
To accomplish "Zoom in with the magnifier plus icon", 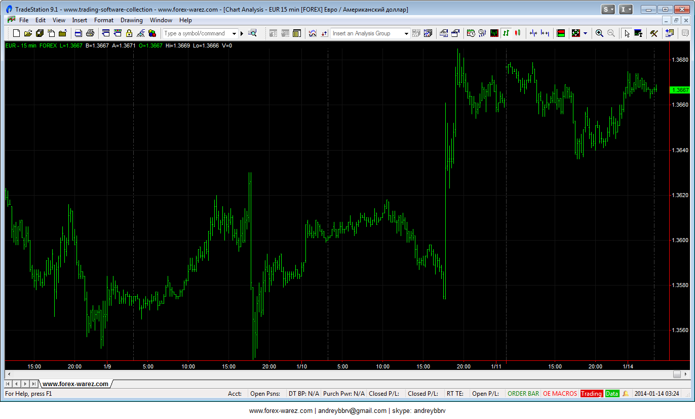I will pos(599,33).
